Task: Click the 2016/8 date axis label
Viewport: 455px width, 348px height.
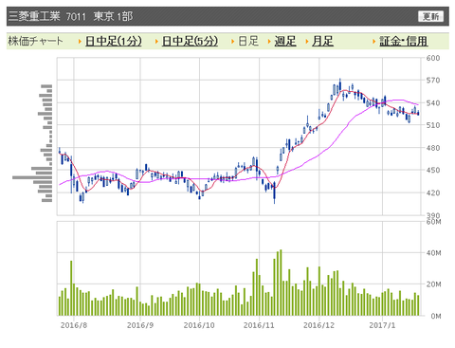Action: tap(74, 325)
